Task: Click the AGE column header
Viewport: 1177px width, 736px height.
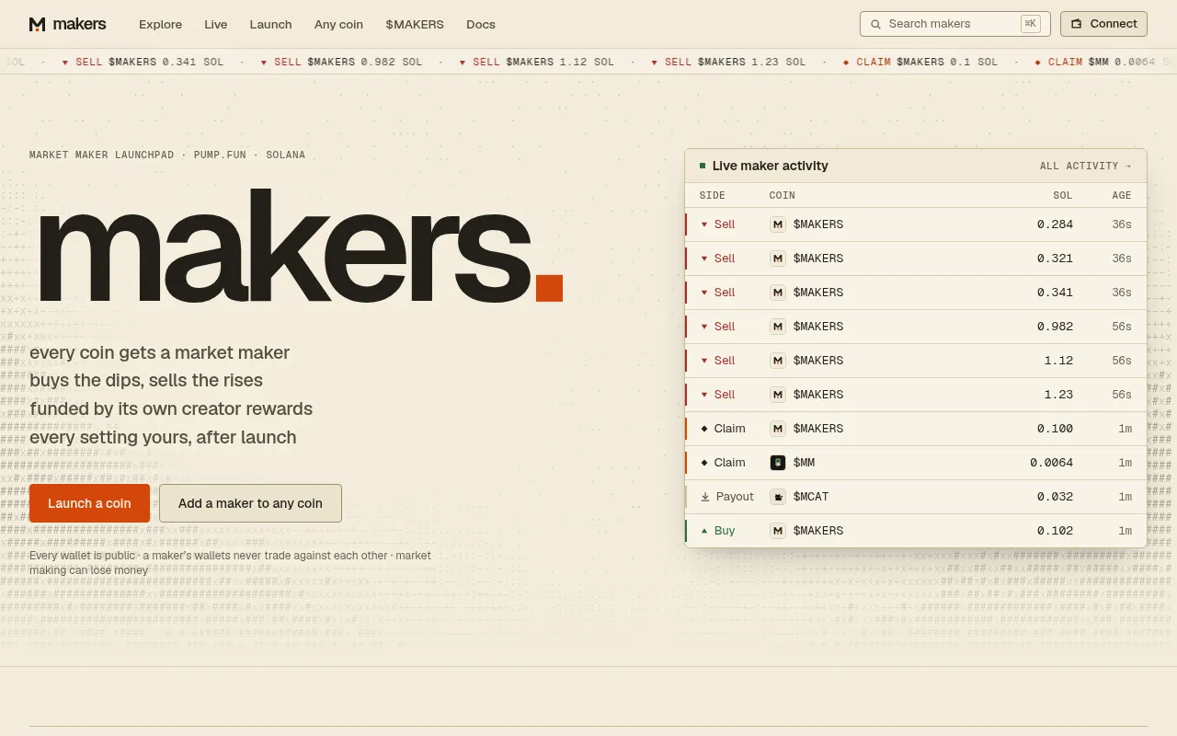Action: click(x=1122, y=195)
